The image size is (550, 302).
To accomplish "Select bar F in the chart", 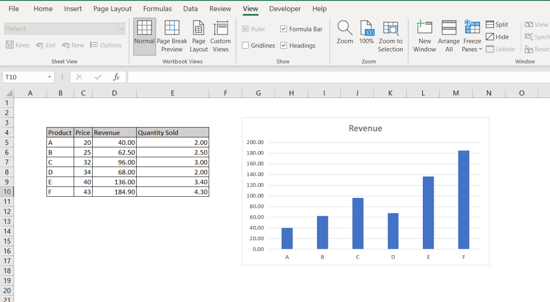I will [x=463, y=200].
